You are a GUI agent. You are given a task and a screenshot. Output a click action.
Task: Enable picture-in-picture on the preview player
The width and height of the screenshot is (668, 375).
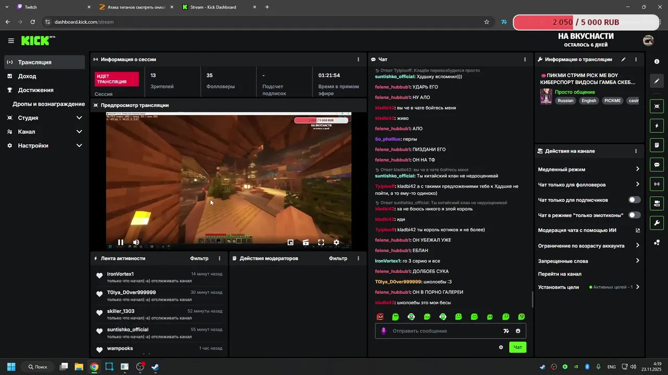pyautogui.click(x=291, y=242)
